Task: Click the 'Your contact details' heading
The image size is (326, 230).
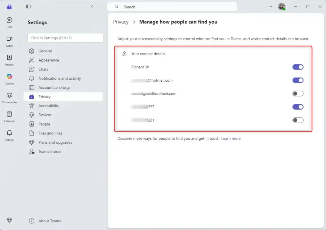Action: coord(148,54)
